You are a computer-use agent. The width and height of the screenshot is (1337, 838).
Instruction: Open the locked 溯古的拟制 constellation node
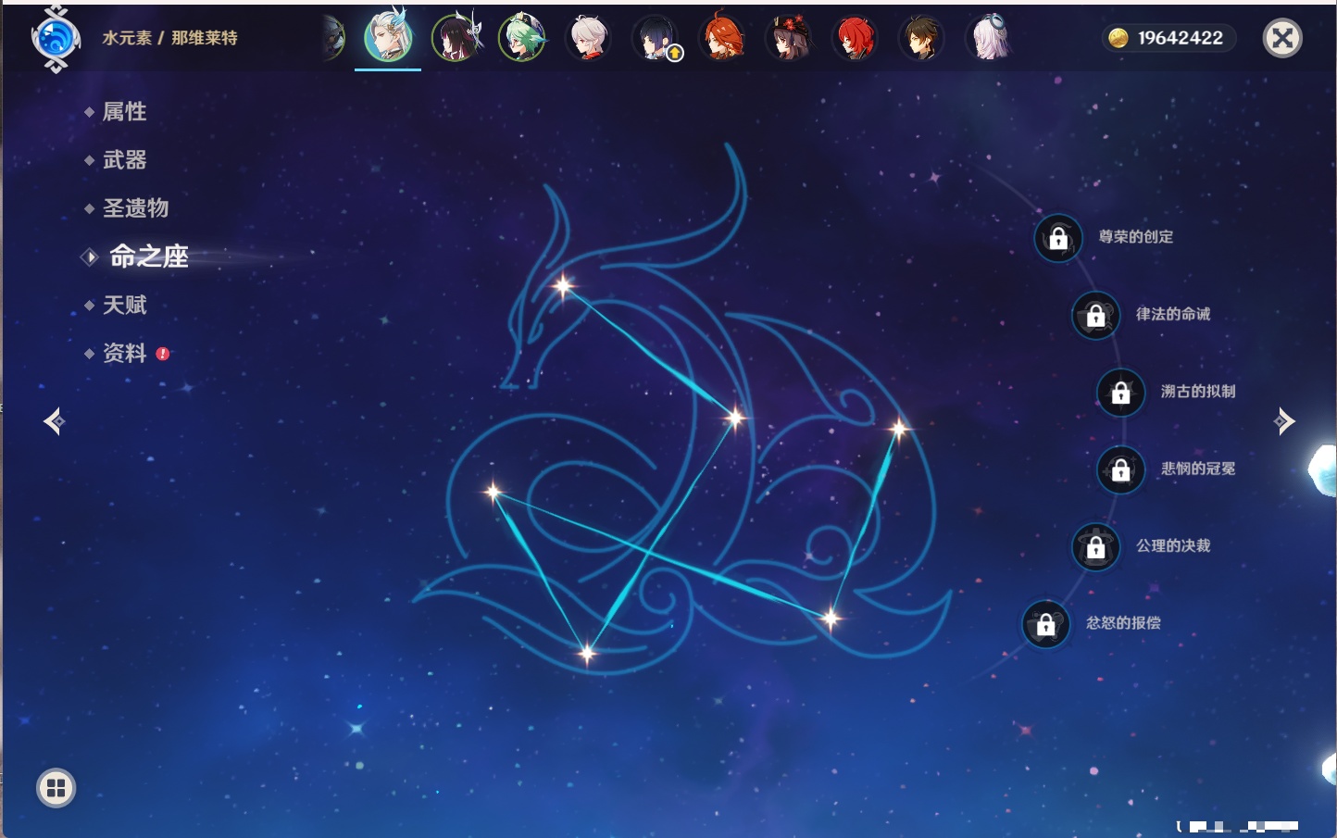point(1120,393)
